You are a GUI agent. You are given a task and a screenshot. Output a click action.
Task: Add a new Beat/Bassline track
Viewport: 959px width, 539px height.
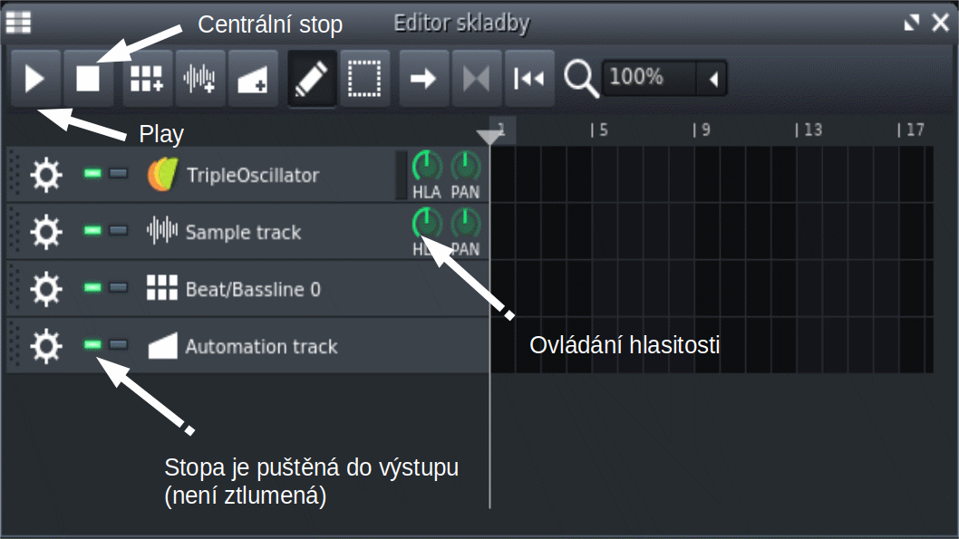point(147,79)
